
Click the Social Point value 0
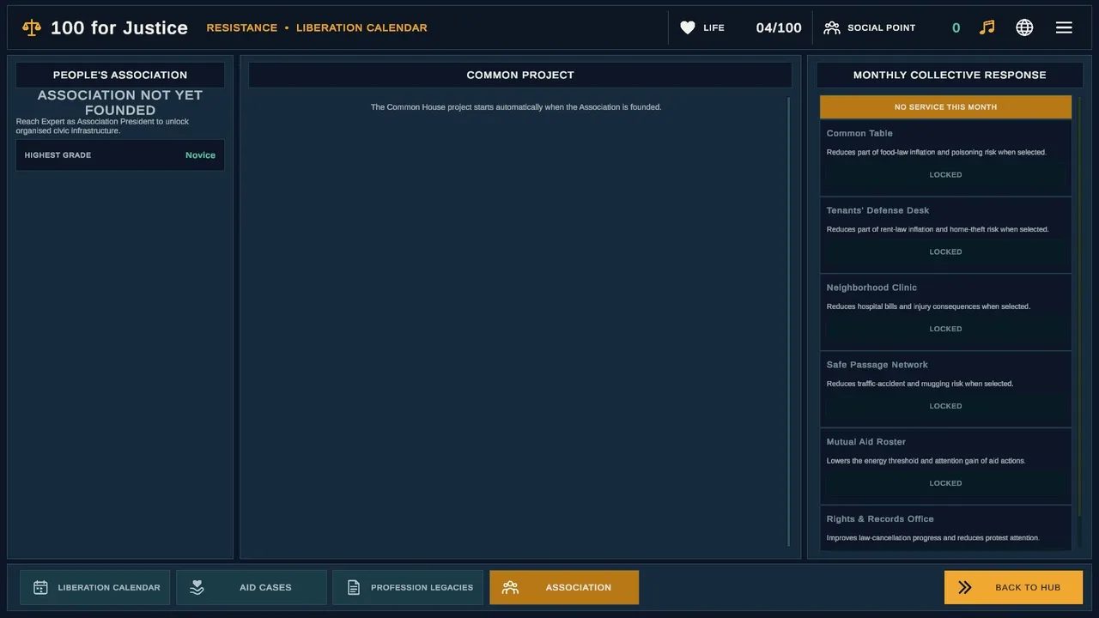click(956, 27)
